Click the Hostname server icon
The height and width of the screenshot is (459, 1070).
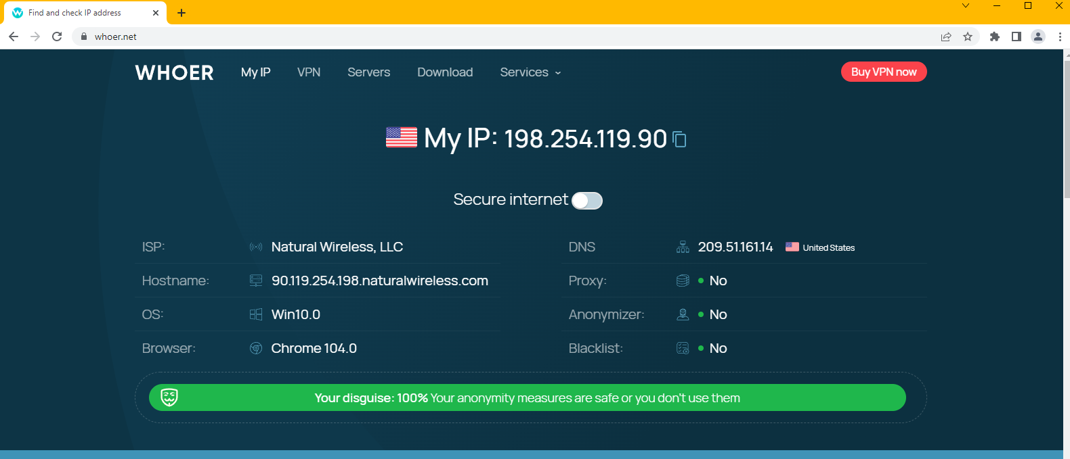point(256,281)
